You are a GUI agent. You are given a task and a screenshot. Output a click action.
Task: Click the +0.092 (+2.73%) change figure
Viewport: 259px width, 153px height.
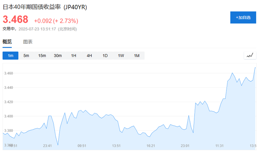56,21
